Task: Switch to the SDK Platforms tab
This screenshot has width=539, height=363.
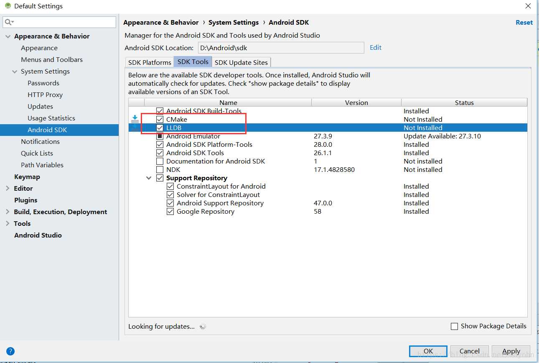Action: pos(150,62)
